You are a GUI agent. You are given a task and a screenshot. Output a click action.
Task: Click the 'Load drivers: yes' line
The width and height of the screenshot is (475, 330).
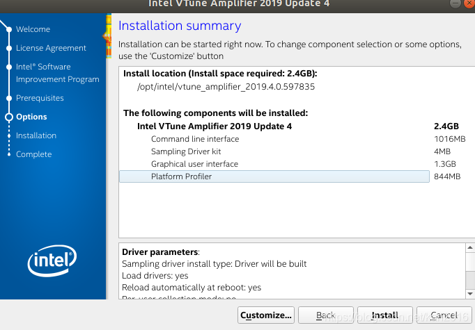click(155, 276)
